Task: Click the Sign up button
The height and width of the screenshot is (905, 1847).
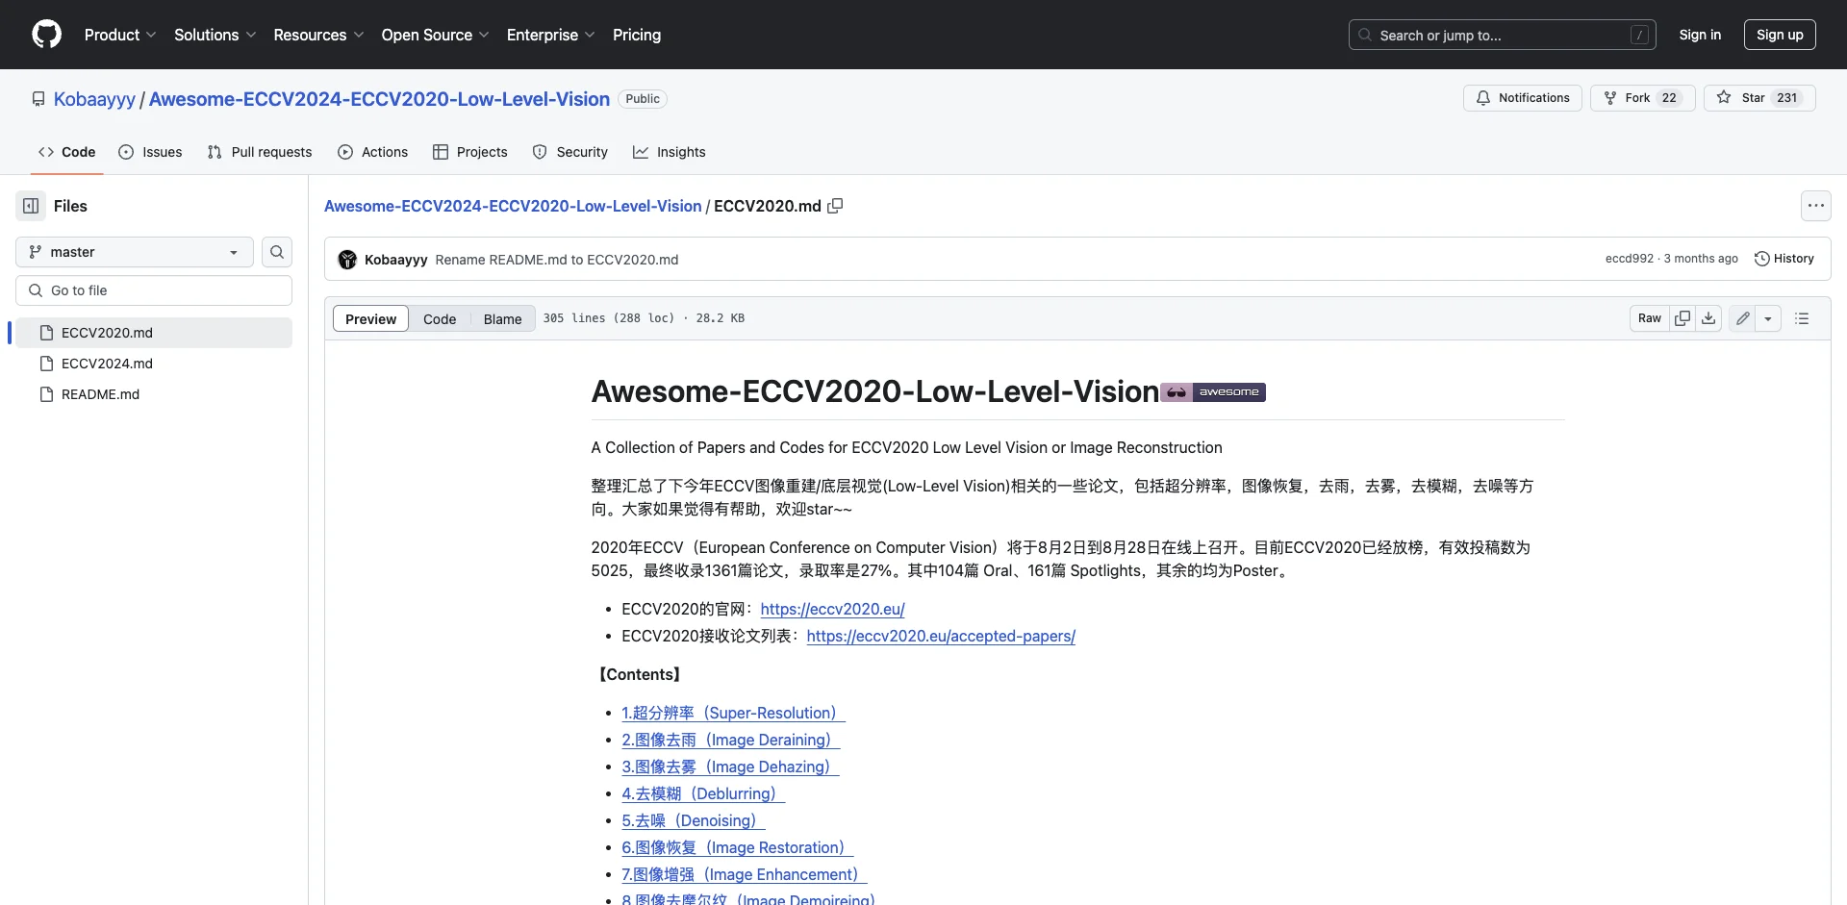Action: pyautogui.click(x=1780, y=35)
